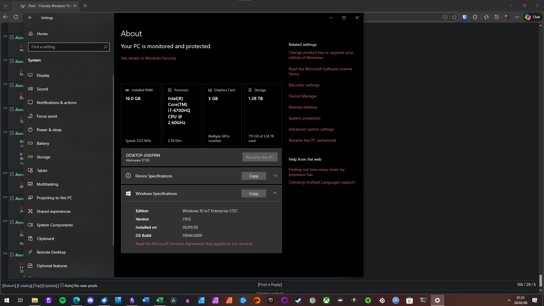Screen dimensions: 544x306
Task: Open the BitLocker settings link
Action: tap(304, 85)
